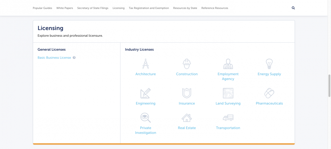
Task: Click the Industry Licenses heading
Action: click(139, 50)
